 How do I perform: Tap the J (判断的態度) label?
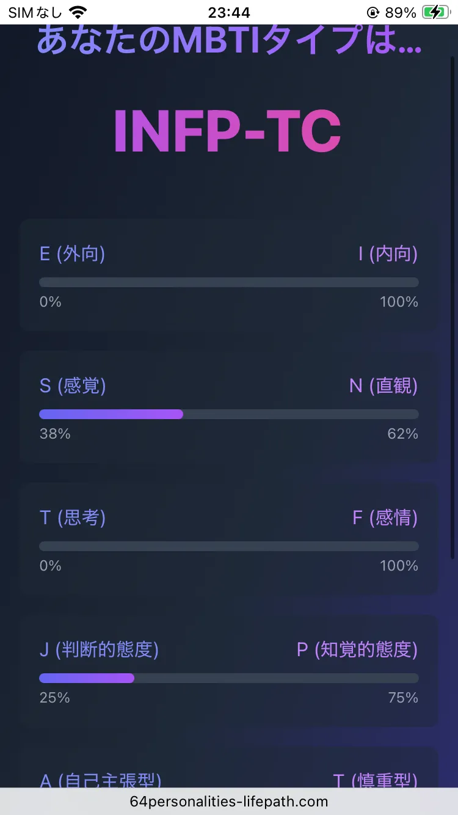(99, 650)
